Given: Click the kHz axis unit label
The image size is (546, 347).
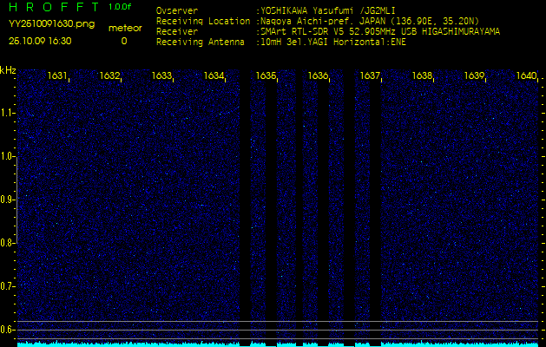Looking at the screenshot, I should 8,70.
